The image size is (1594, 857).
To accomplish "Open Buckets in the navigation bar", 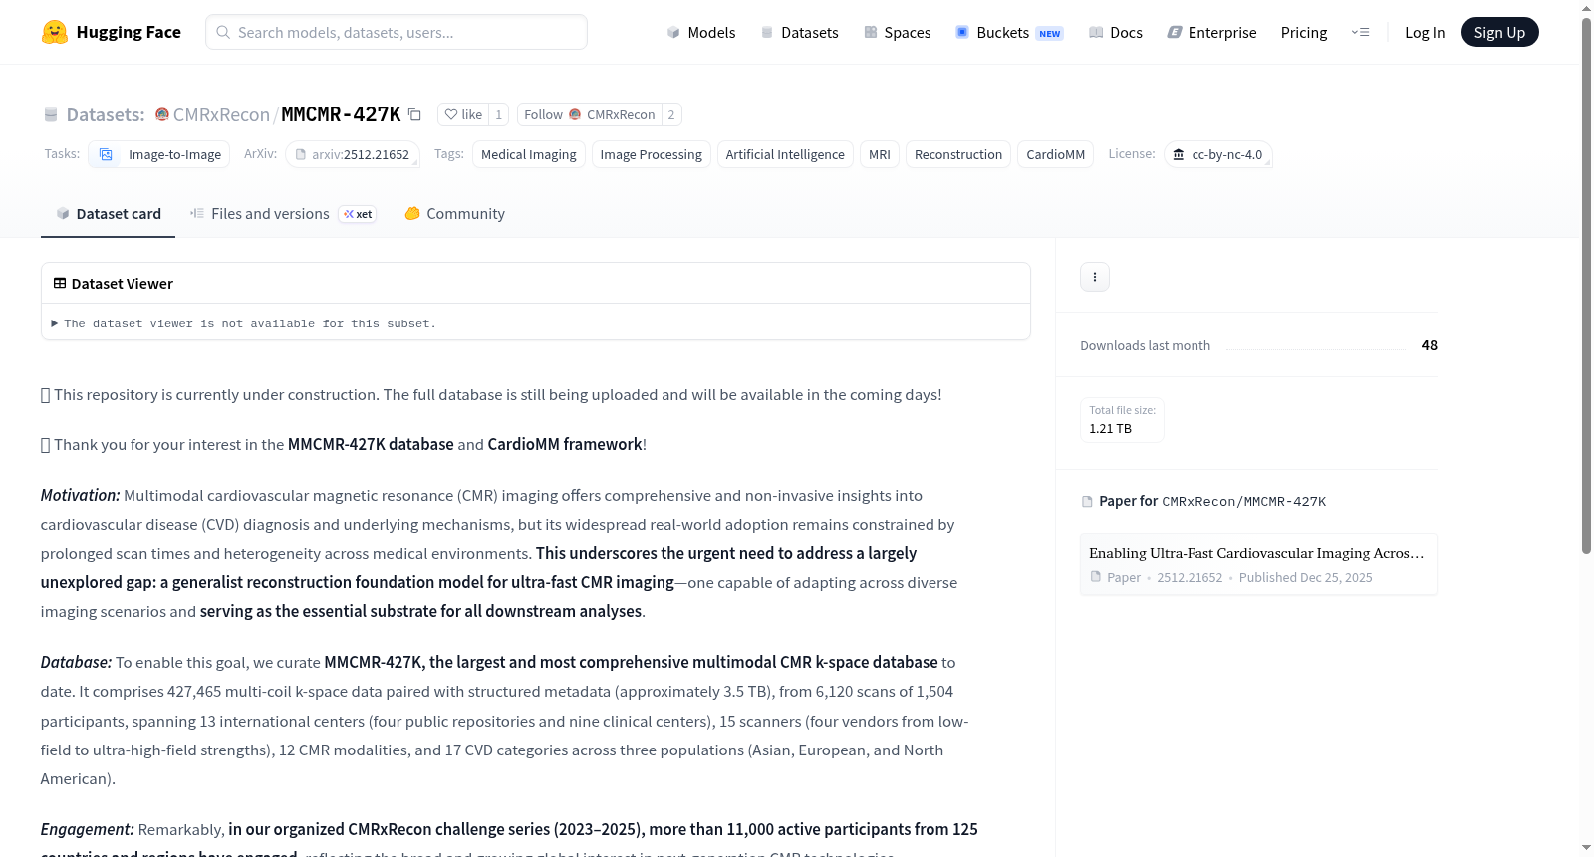I will point(1009,33).
